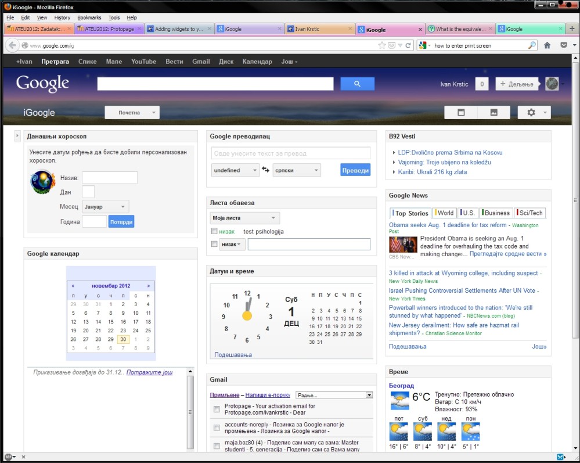Screen dimensions: 580x463
Task: Expand the Још menu in Google bar
Action: coord(289,62)
